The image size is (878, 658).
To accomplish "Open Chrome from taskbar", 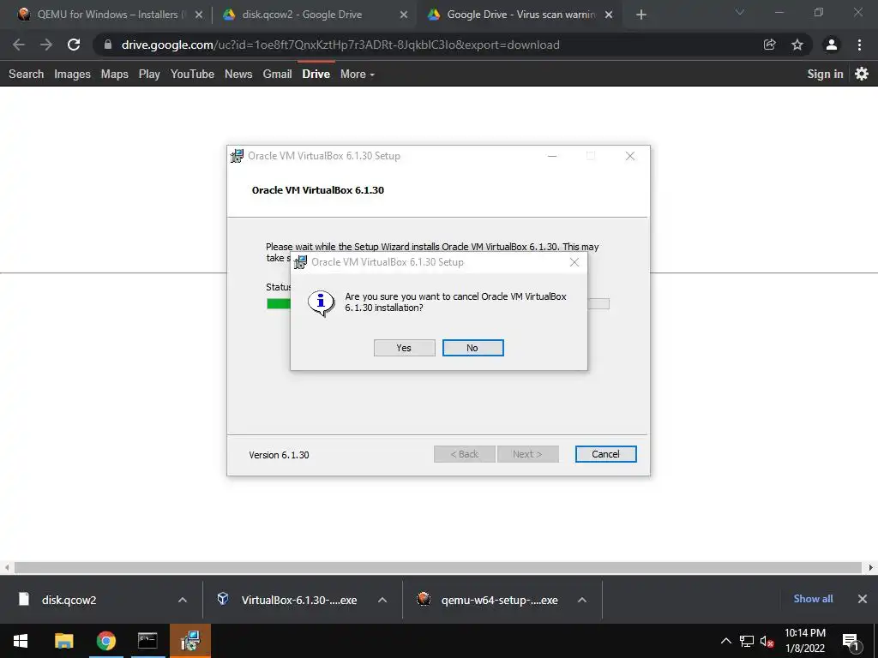I will click(105, 641).
